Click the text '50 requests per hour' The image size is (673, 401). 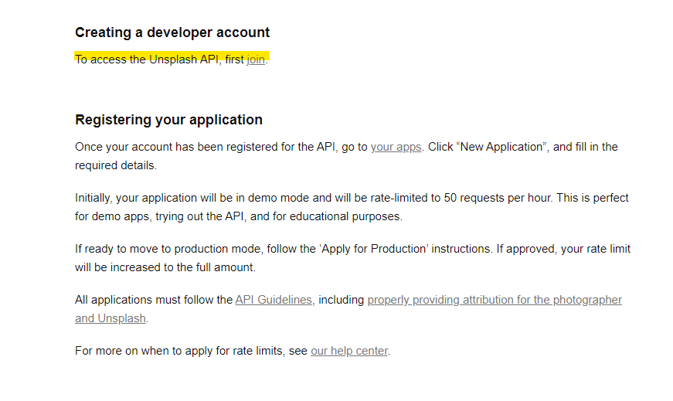[497, 198]
